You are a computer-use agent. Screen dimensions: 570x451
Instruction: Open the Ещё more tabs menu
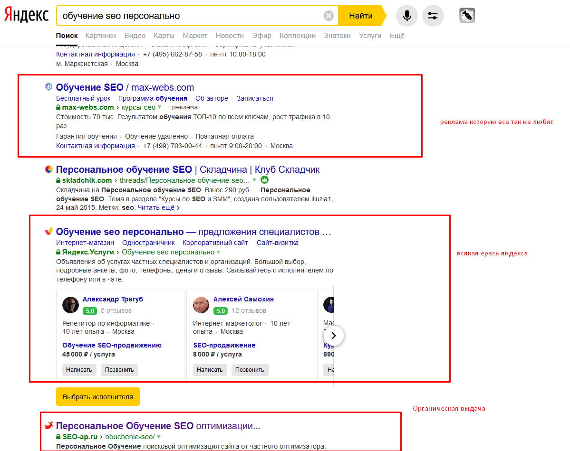click(x=397, y=36)
